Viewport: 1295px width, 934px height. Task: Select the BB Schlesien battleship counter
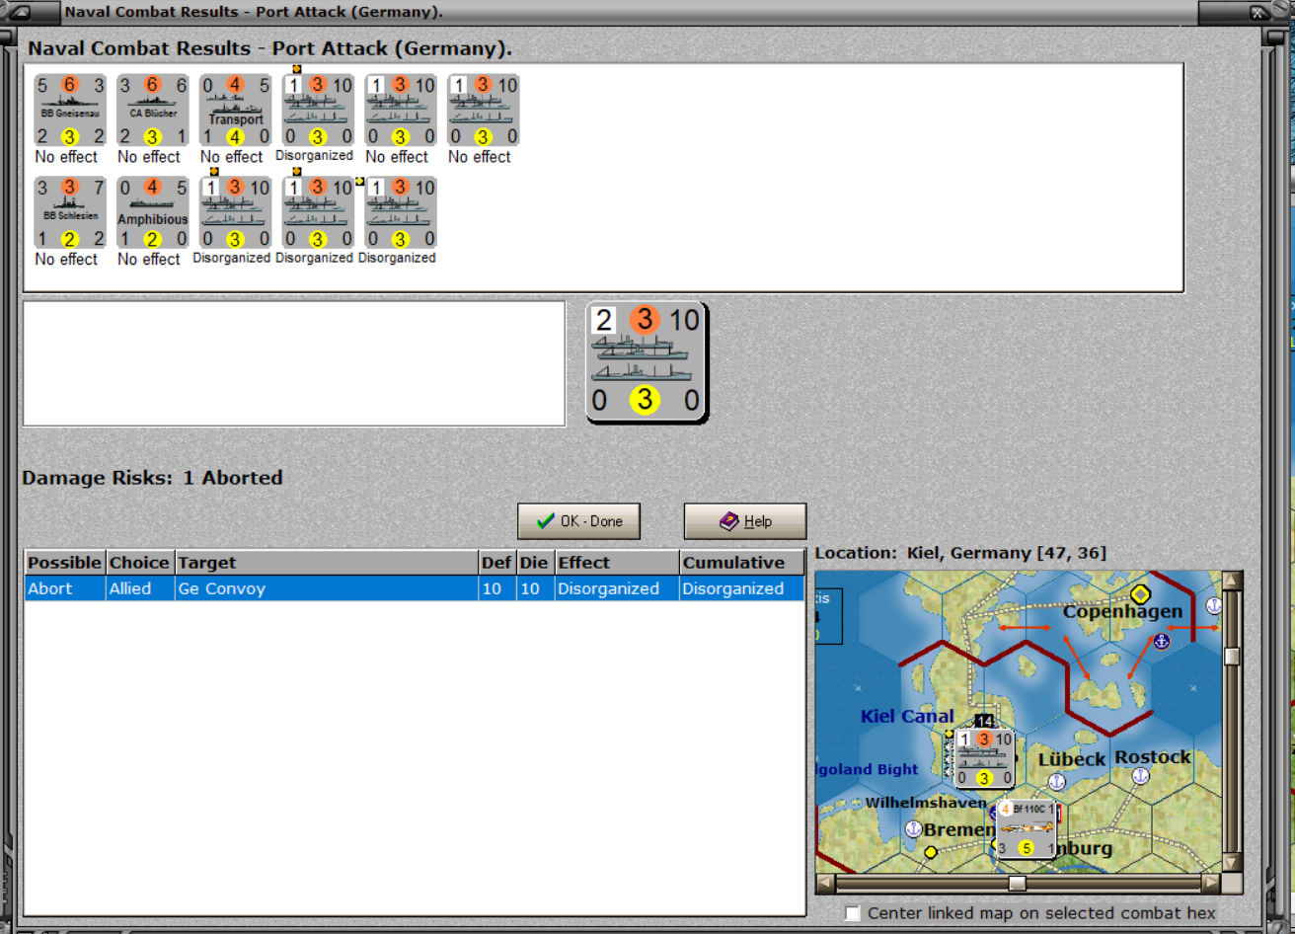pos(70,212)
